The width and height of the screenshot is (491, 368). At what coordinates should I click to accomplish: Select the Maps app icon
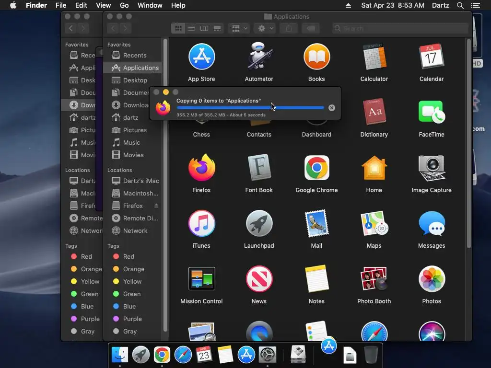point(374,223)
